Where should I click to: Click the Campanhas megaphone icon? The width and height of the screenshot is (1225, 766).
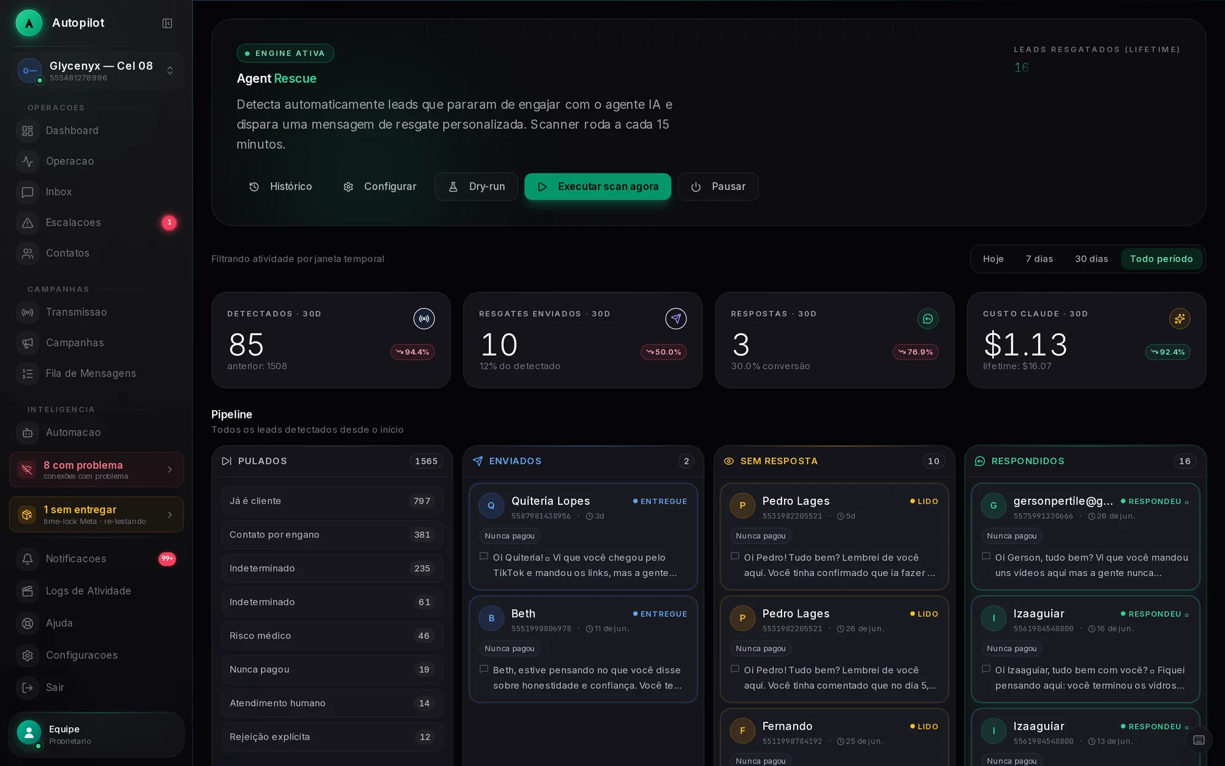[28, 343]
